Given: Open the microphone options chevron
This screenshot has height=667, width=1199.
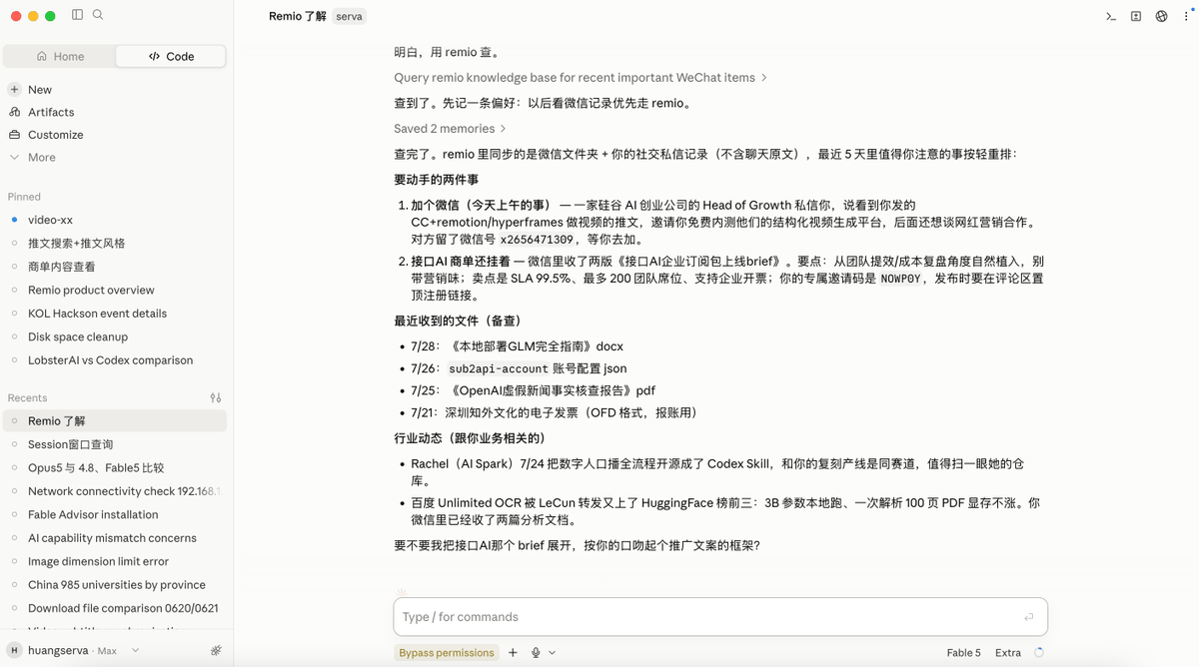Looking at the screenshot, I should click(552, 653).
